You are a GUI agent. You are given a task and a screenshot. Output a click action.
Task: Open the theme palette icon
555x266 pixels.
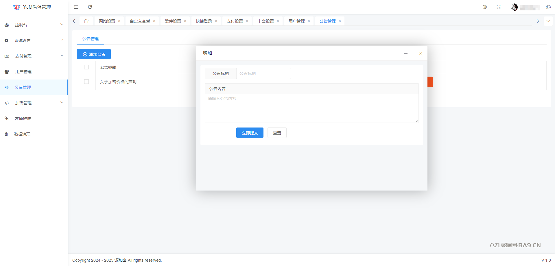548,7
